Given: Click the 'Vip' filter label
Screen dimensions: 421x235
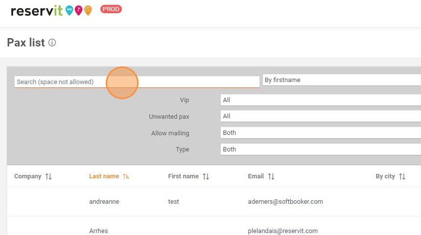Looking at the screenshot, I should [x=185, y=100].
